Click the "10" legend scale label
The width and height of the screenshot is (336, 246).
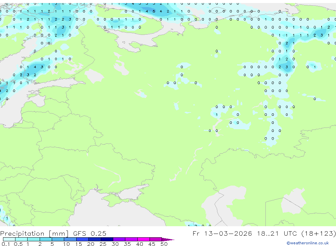pos(66,244)
